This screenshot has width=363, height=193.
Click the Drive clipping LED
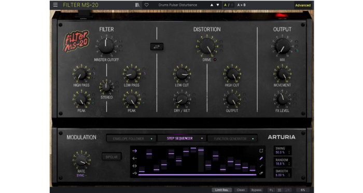(215, 60)
